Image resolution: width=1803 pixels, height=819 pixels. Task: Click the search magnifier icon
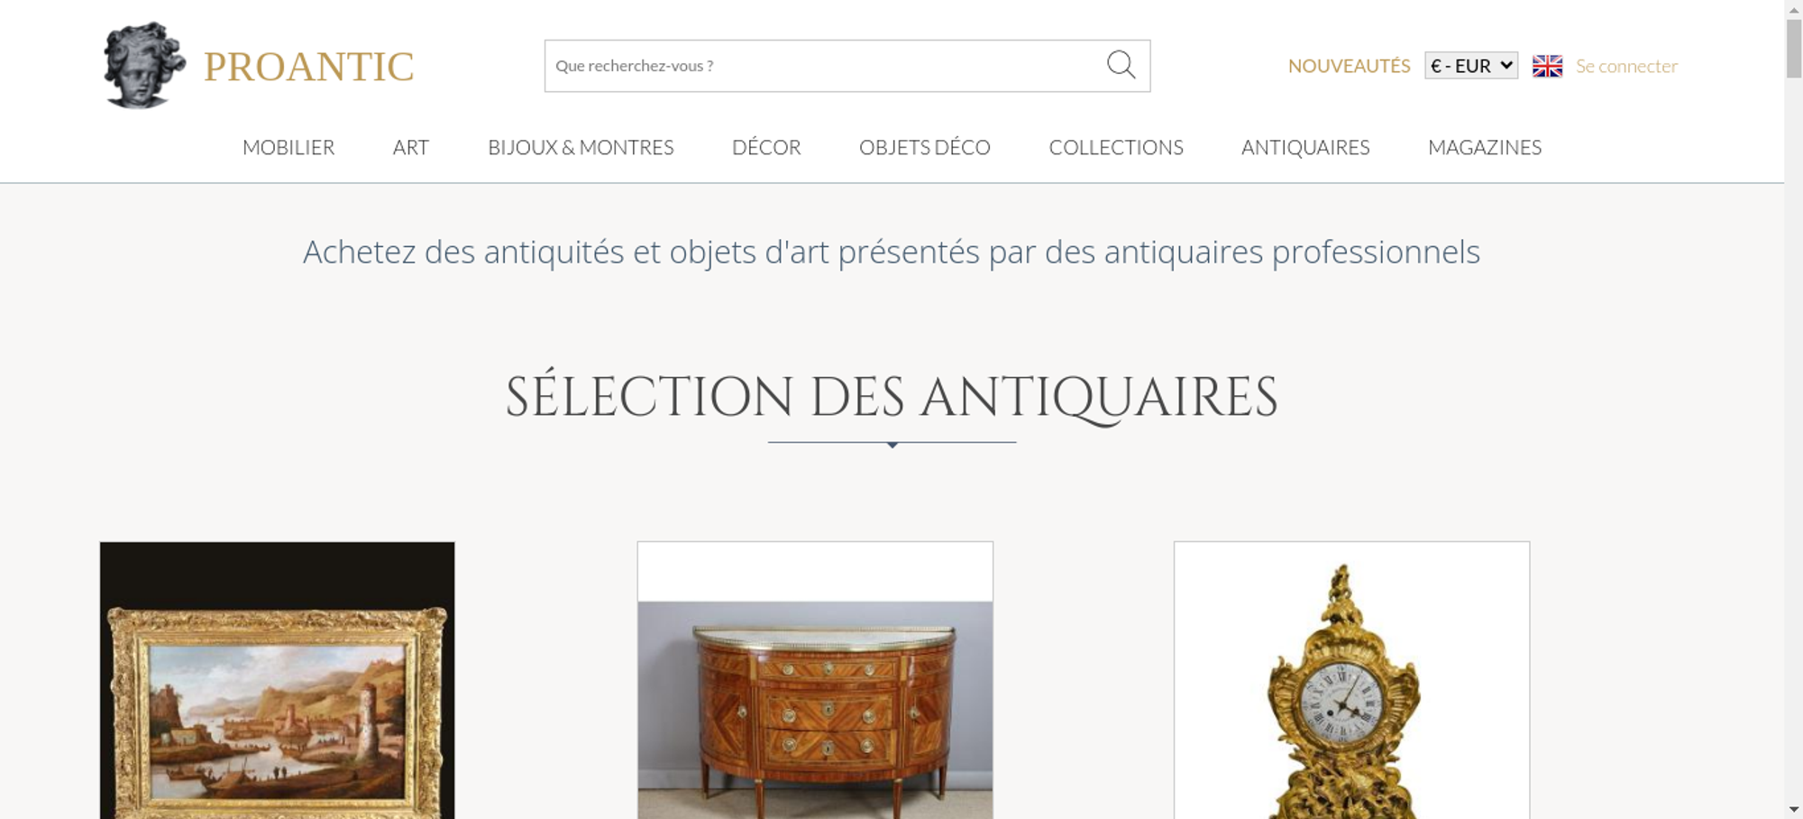pyautogui.click(x=1121, y=65)
